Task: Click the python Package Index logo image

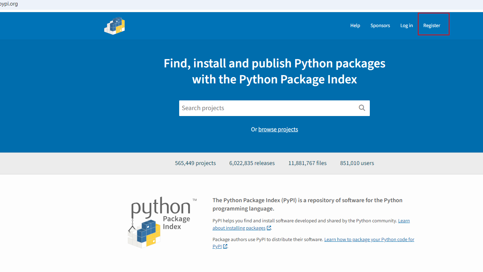Action: tap(162, 223)
